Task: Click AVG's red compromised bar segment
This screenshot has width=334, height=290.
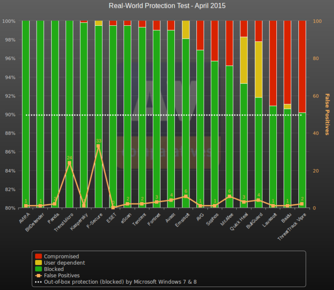Action: tap(200, 35)
